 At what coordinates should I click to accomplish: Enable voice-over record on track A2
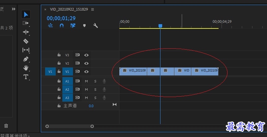(104, 89)
